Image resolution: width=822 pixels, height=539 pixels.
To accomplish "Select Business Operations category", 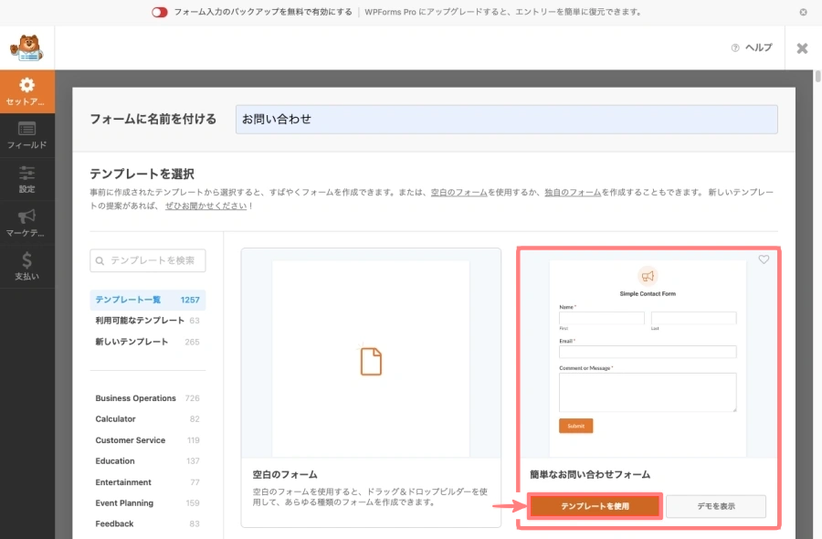I will coord(148,398).
